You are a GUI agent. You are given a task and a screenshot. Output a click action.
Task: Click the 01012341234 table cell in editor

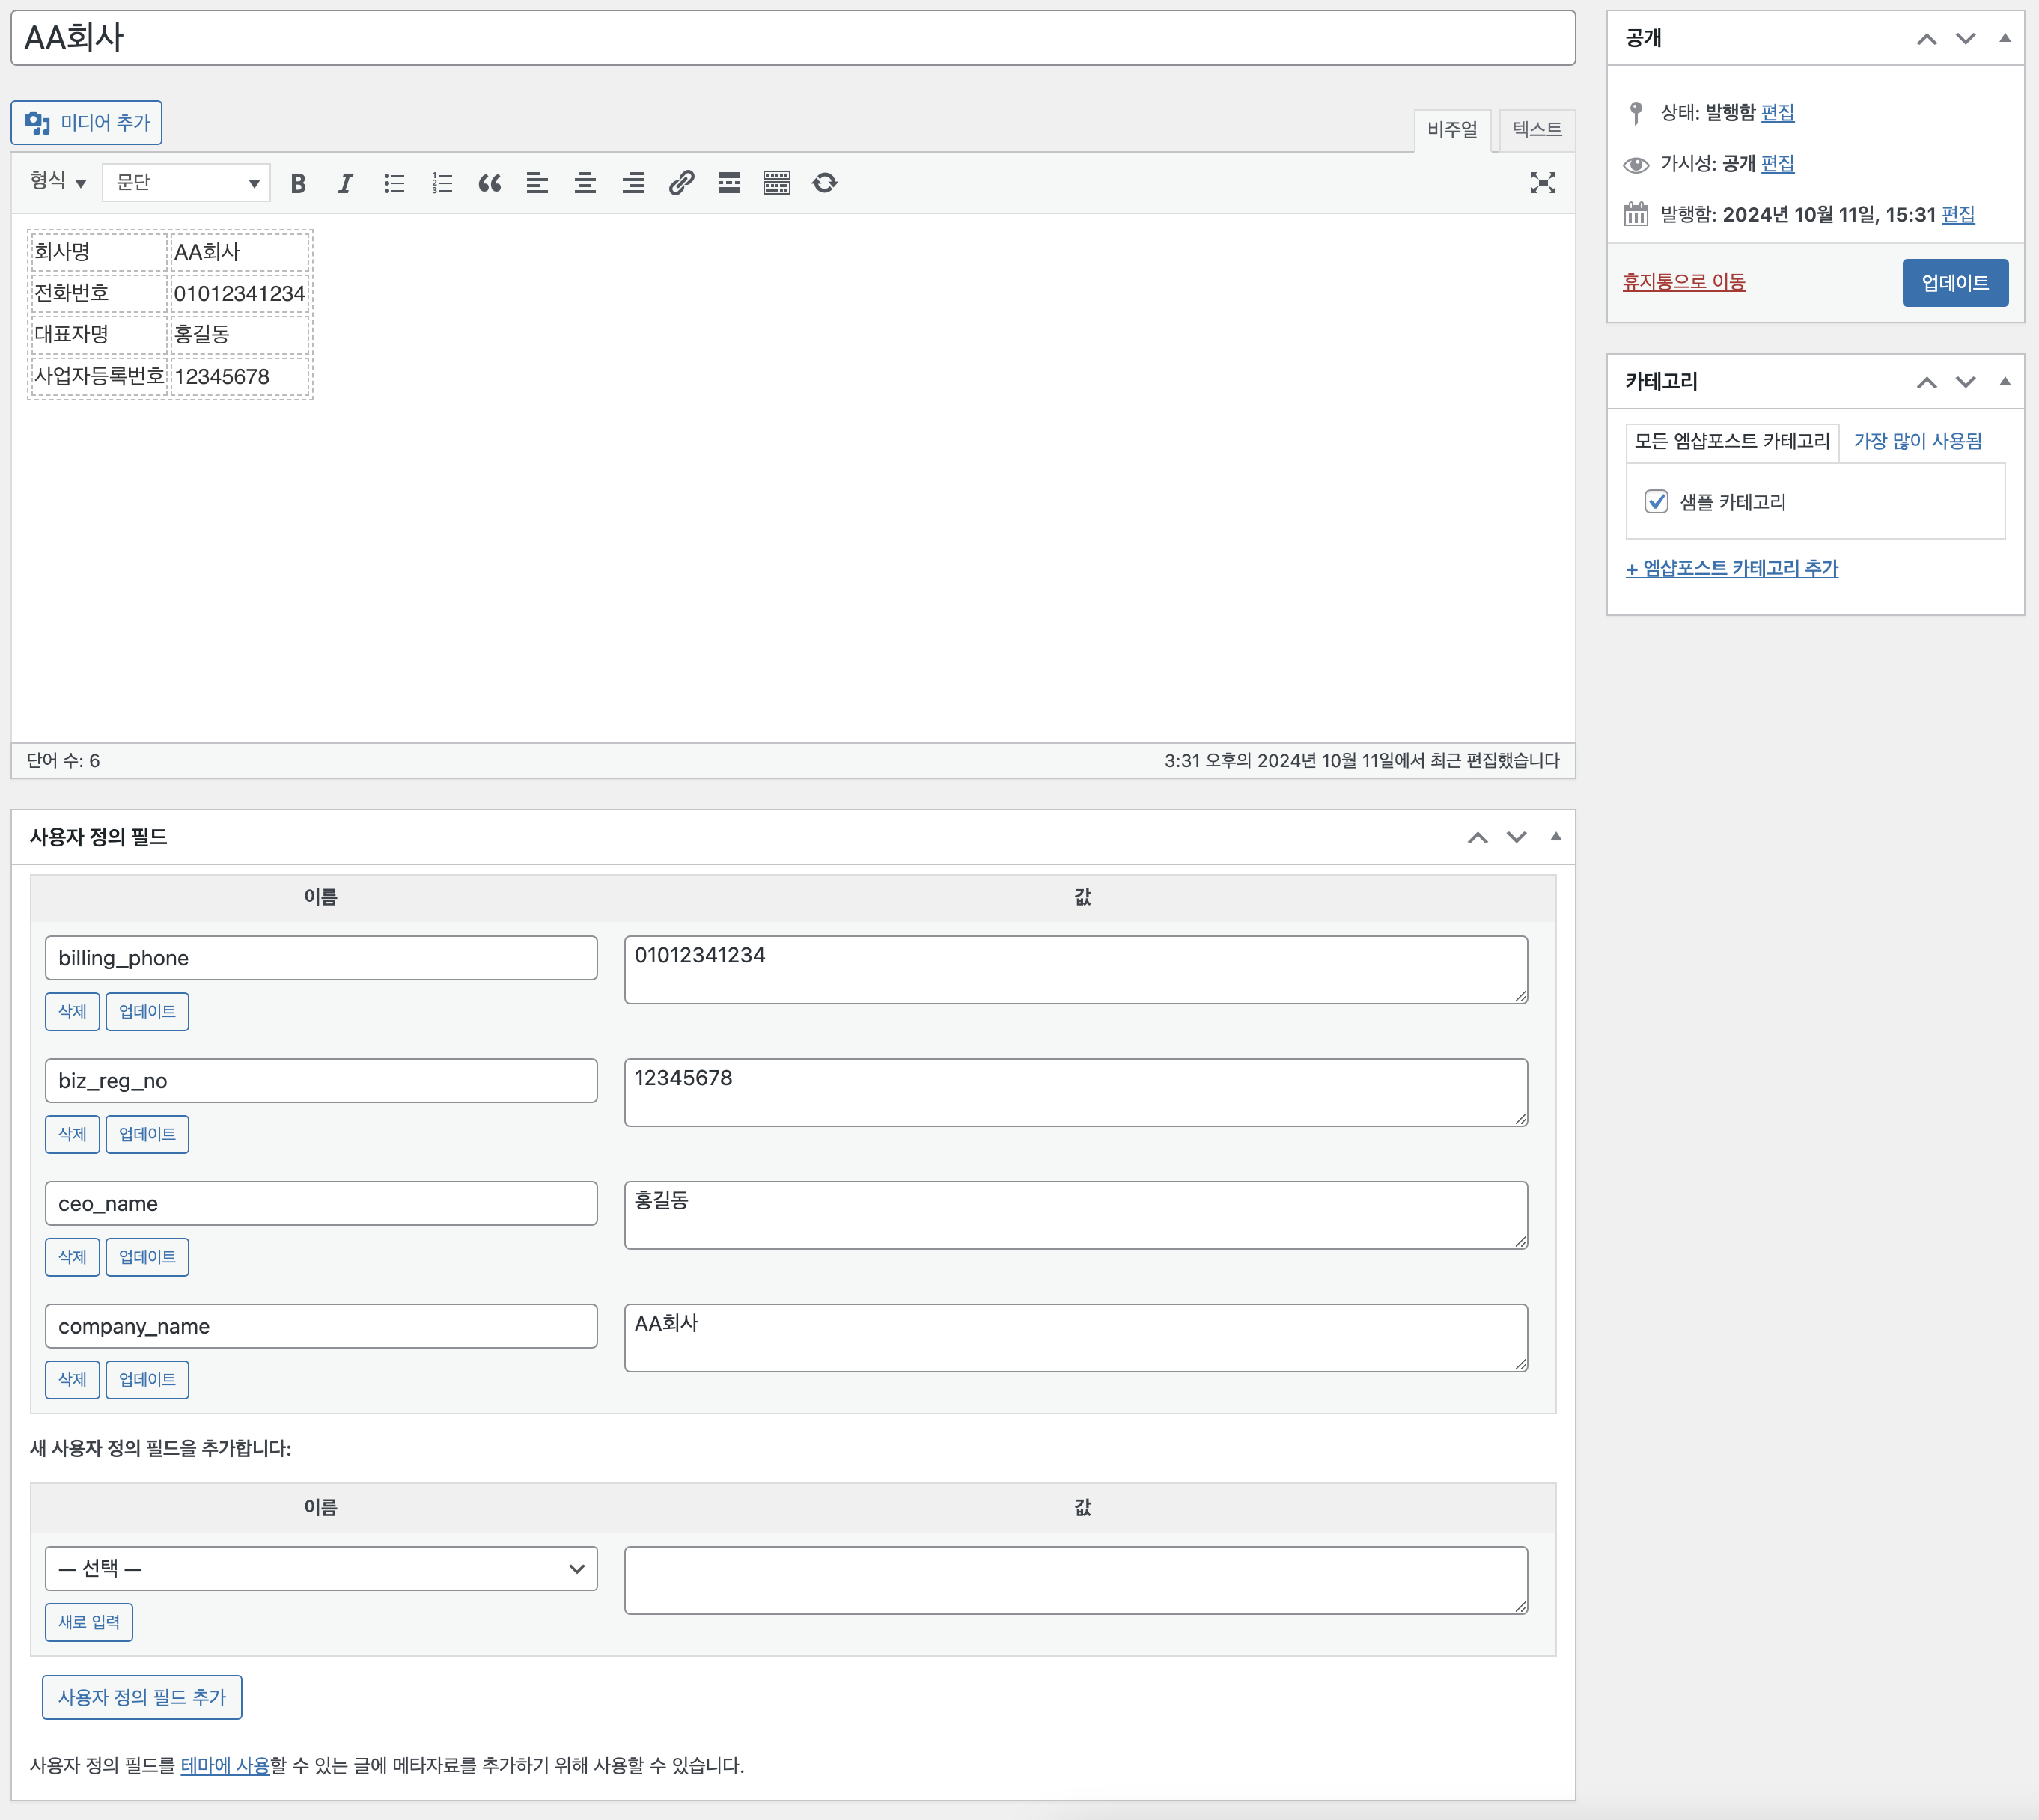point(239,294)
